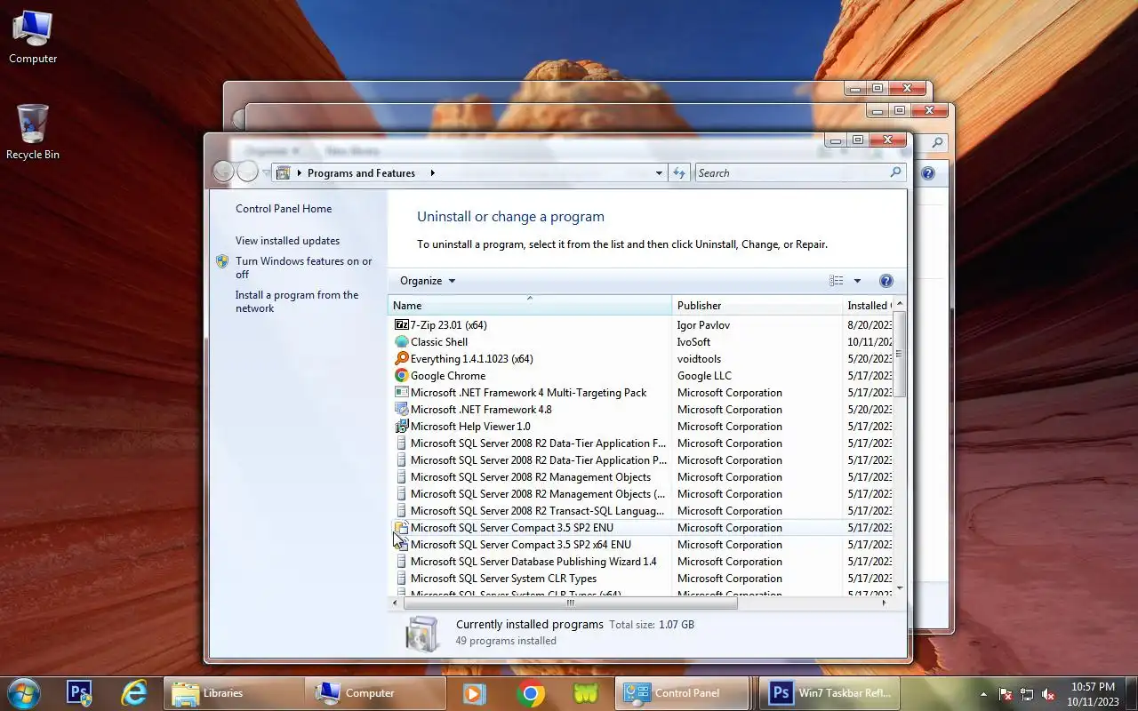Open the recent pages dropdown by nav arrows
Image resolution: width=1138 pixels, height=711 pixels.
(266, 173)
